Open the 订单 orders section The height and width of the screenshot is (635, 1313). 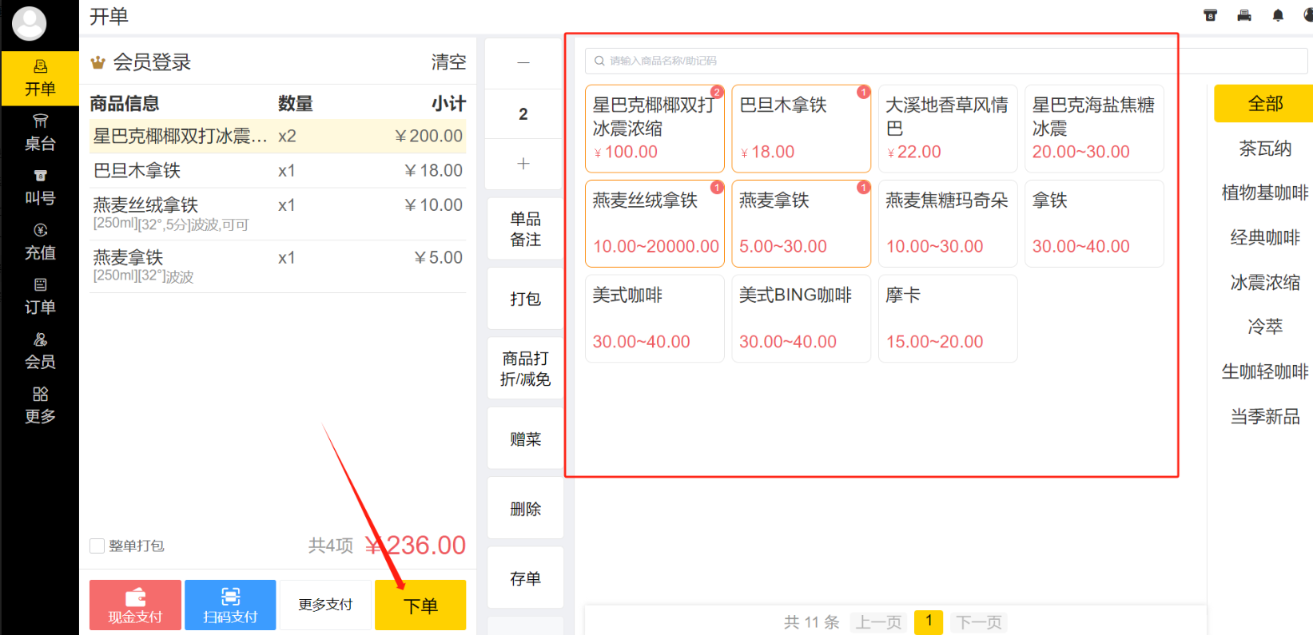point(40,297)
